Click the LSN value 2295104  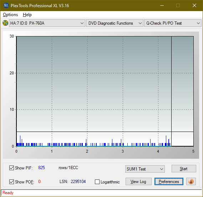[78, 182]
